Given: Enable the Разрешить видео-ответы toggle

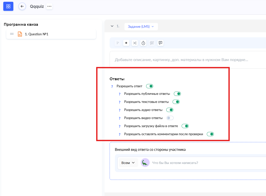Looking at the screenshot, I should [x=170, y=118].
